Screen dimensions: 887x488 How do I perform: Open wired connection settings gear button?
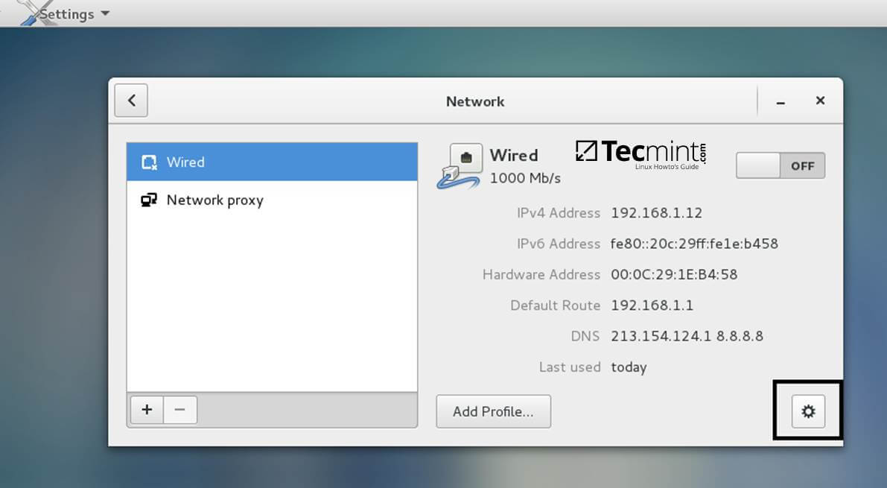pos(808,411)
